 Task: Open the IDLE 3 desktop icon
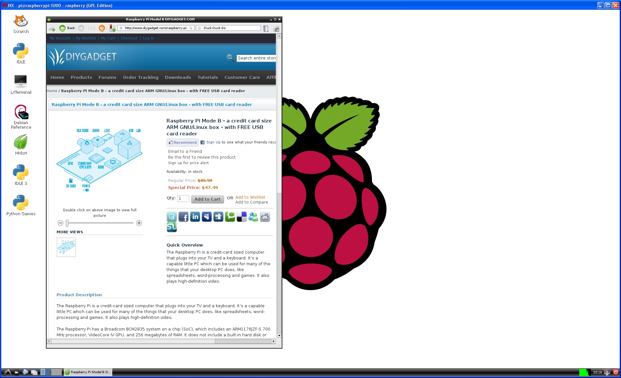21,175
